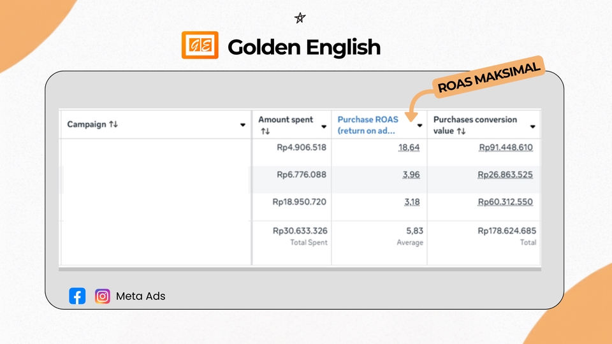The image size is (612, 344).
Task: Click Purchases conversion value header text
Action: [x=475, y=125]
